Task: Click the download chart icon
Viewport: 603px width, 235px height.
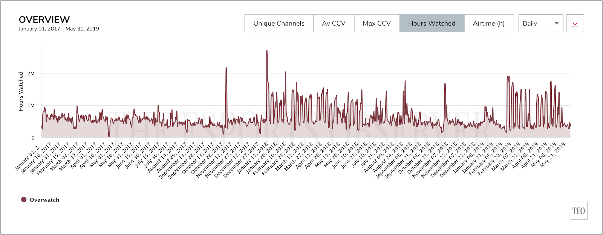Action: [575, 23]
